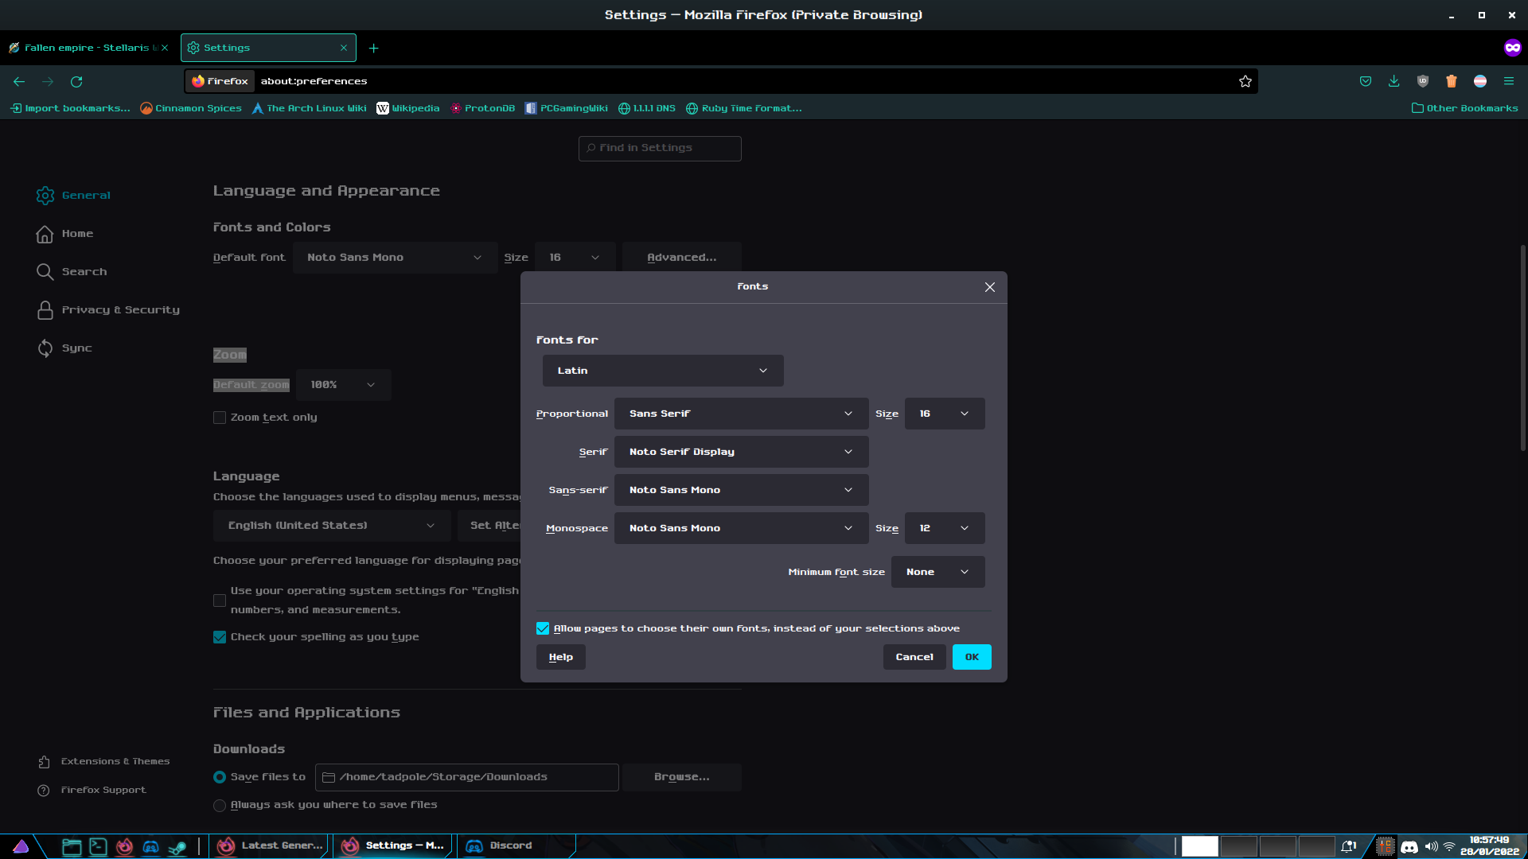Toggle Allow pages to choose their own fonts

[543, 628]
